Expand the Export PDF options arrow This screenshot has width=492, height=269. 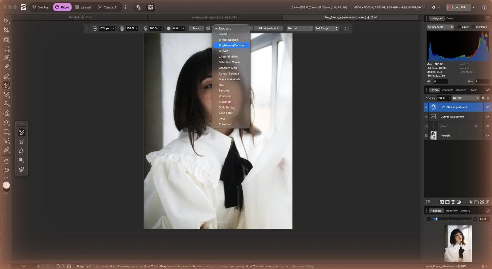[x=474, y=7]
